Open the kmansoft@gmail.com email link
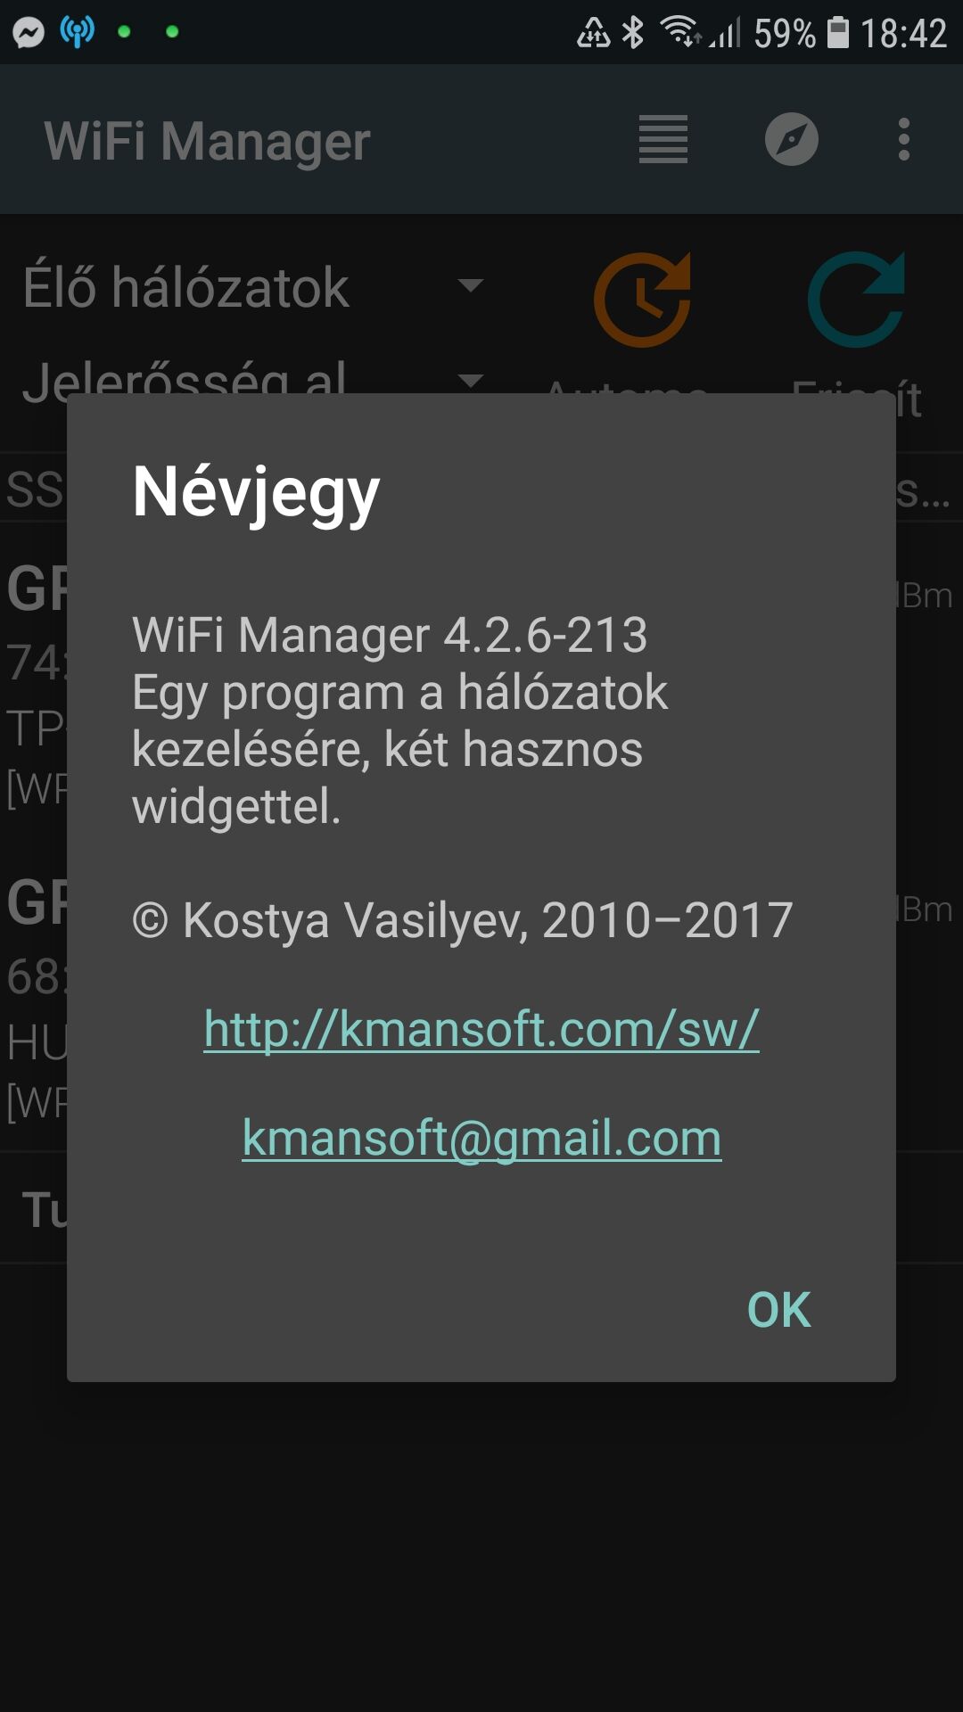This screenshot has width=963, height=1712. point(481,1139)
